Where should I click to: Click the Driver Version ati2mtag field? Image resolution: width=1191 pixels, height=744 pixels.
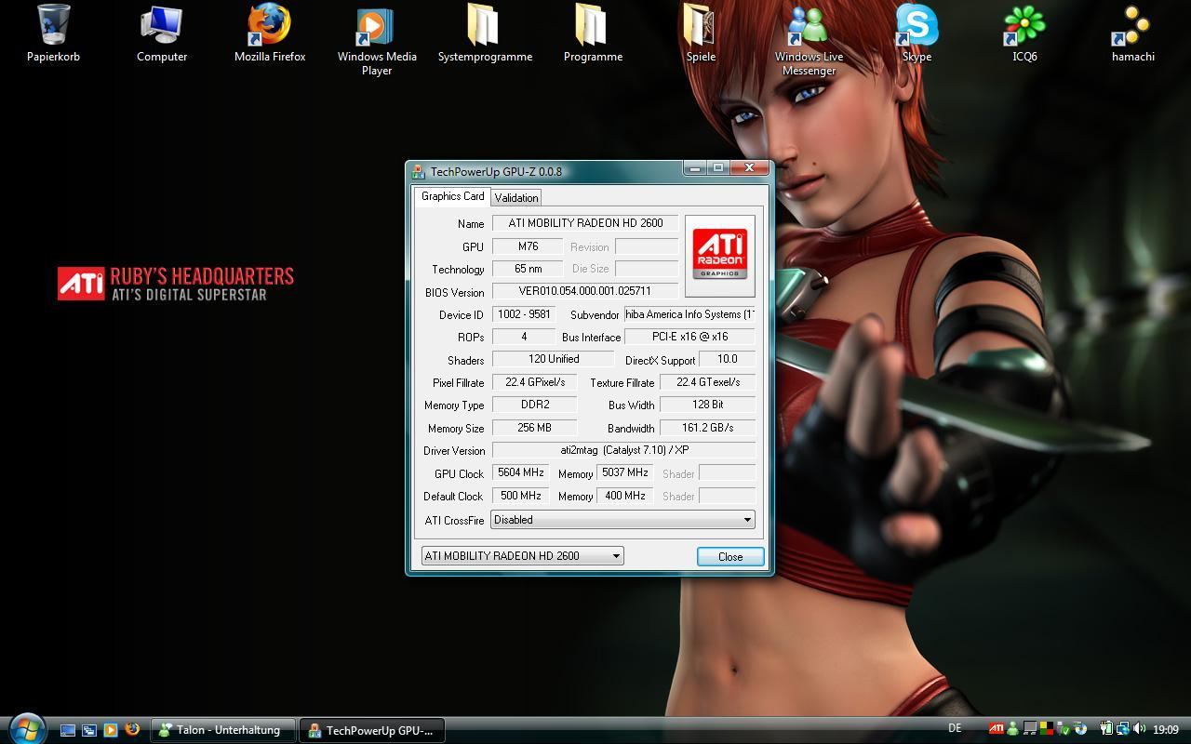pyautogui.click(x=623, y=450)
